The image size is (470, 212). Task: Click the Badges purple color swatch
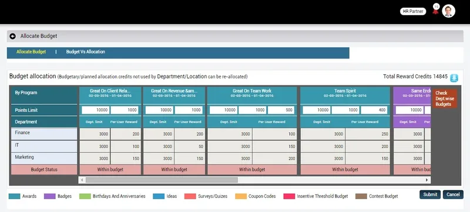50,196
